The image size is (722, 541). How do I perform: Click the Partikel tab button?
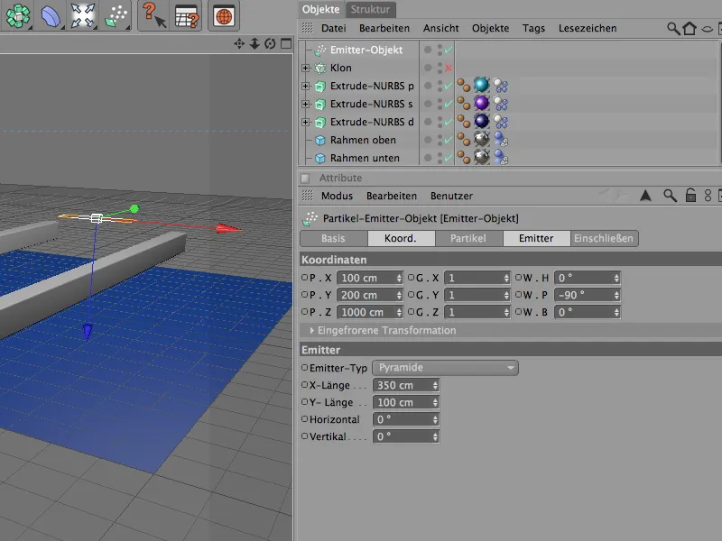pos(468,239)
